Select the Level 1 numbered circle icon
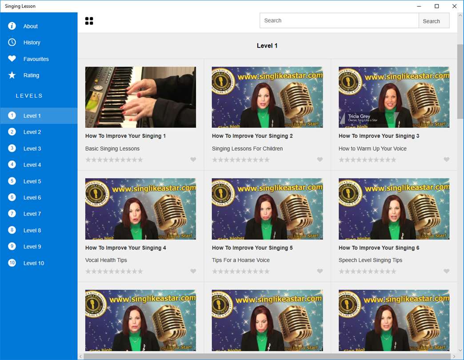This screenshot has width=464, height=360. (12, 116)
